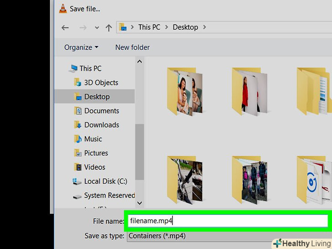Open 3D Objects in the sidebar
Viewport: 332px width, 249px height.
[101, 83]
